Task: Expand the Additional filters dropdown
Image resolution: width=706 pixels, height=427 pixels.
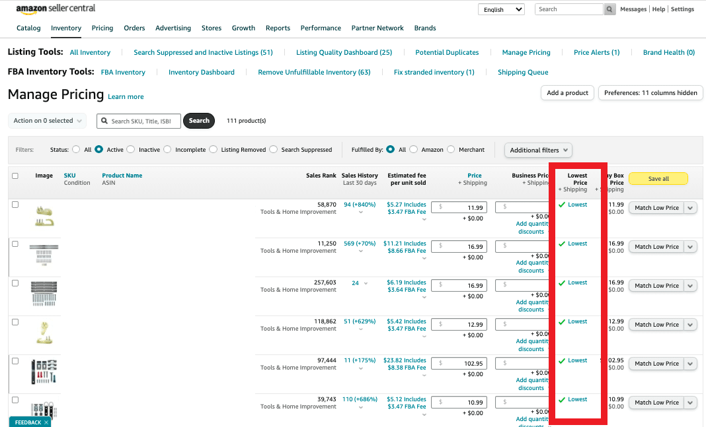Action: click(x=538, y=150)
